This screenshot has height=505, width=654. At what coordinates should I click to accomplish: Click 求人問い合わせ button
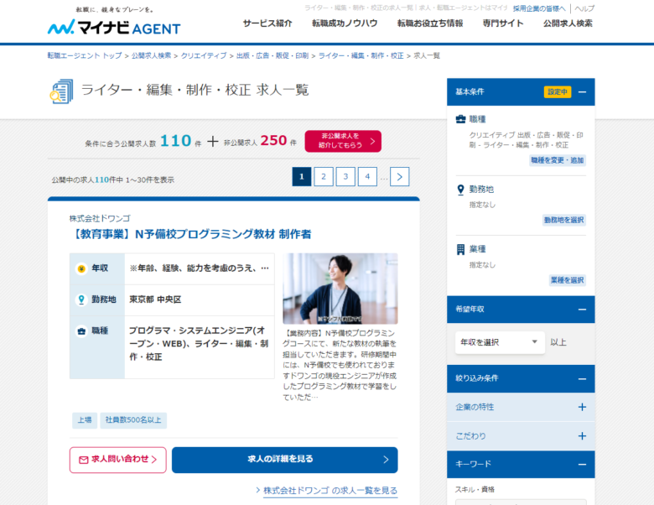(118, 460)
